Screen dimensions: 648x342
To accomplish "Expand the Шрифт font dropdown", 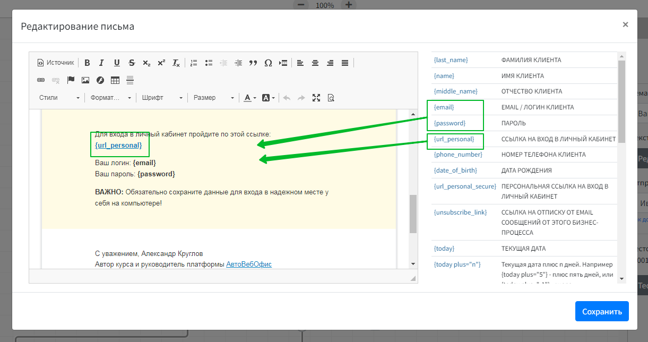I will click(x=162, y=98).
